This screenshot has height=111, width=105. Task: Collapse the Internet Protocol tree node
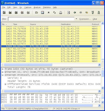point(2,75)
